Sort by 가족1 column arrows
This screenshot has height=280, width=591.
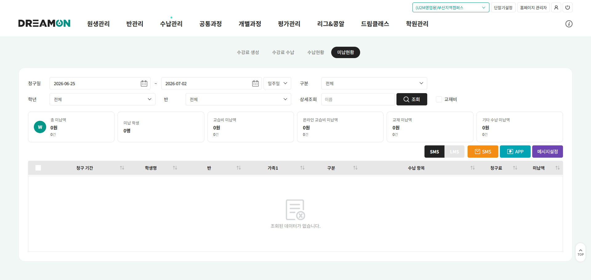302,168
